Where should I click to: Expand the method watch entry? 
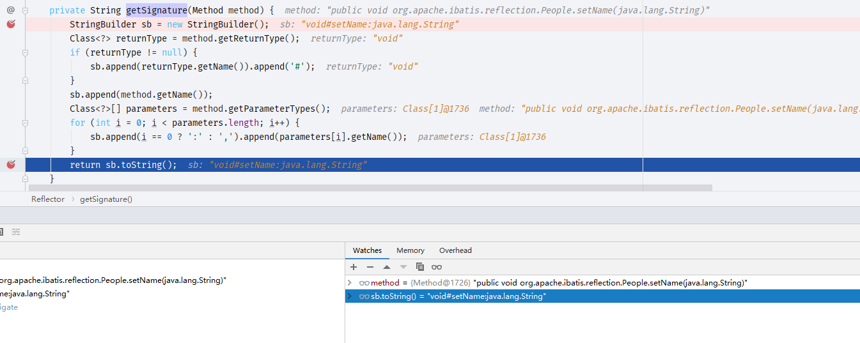point(350,282)
